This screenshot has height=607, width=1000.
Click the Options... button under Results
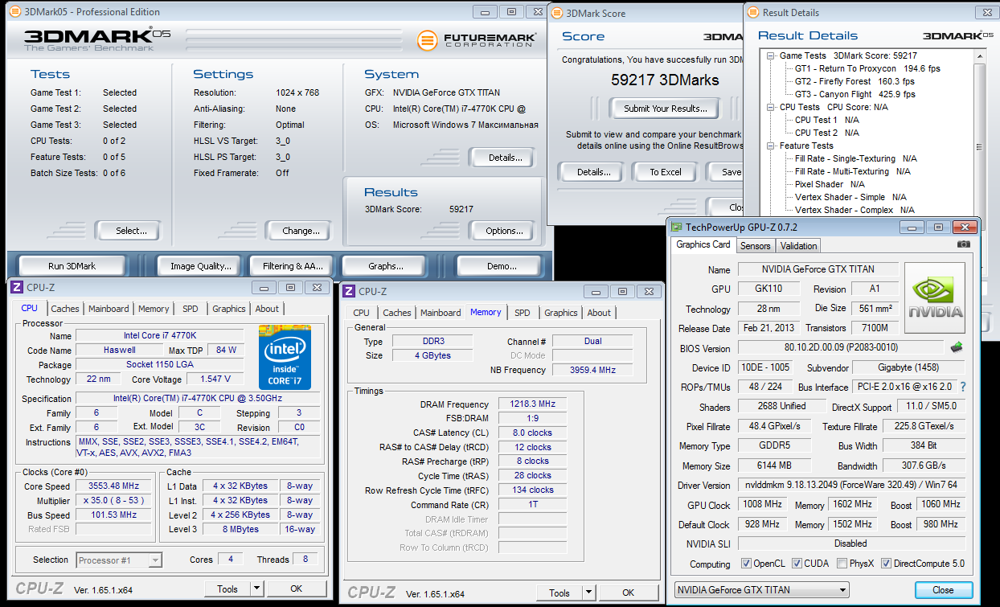click(x=505, y=231)
